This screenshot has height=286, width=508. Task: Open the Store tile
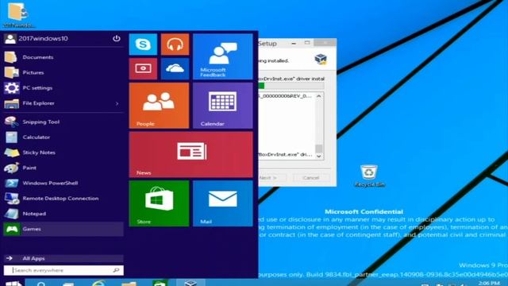pyautogui.click(x=159, y=203)
